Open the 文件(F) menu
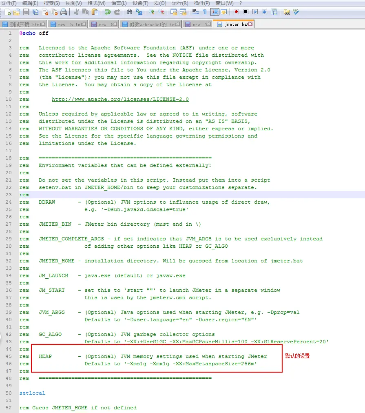Image resolution: width=365 pixels, height=413 pixels. [9, 3]
